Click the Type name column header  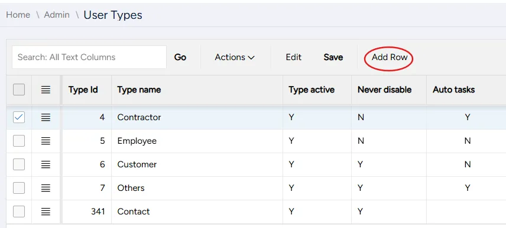coord(197,90)
